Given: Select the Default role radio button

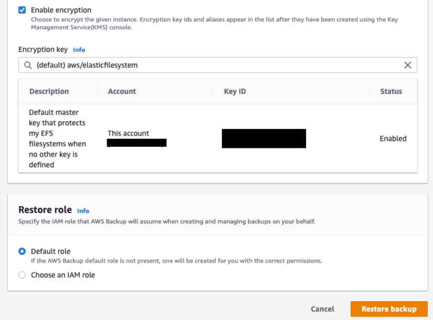Looking at the screenshot, I should pos(22,251).
